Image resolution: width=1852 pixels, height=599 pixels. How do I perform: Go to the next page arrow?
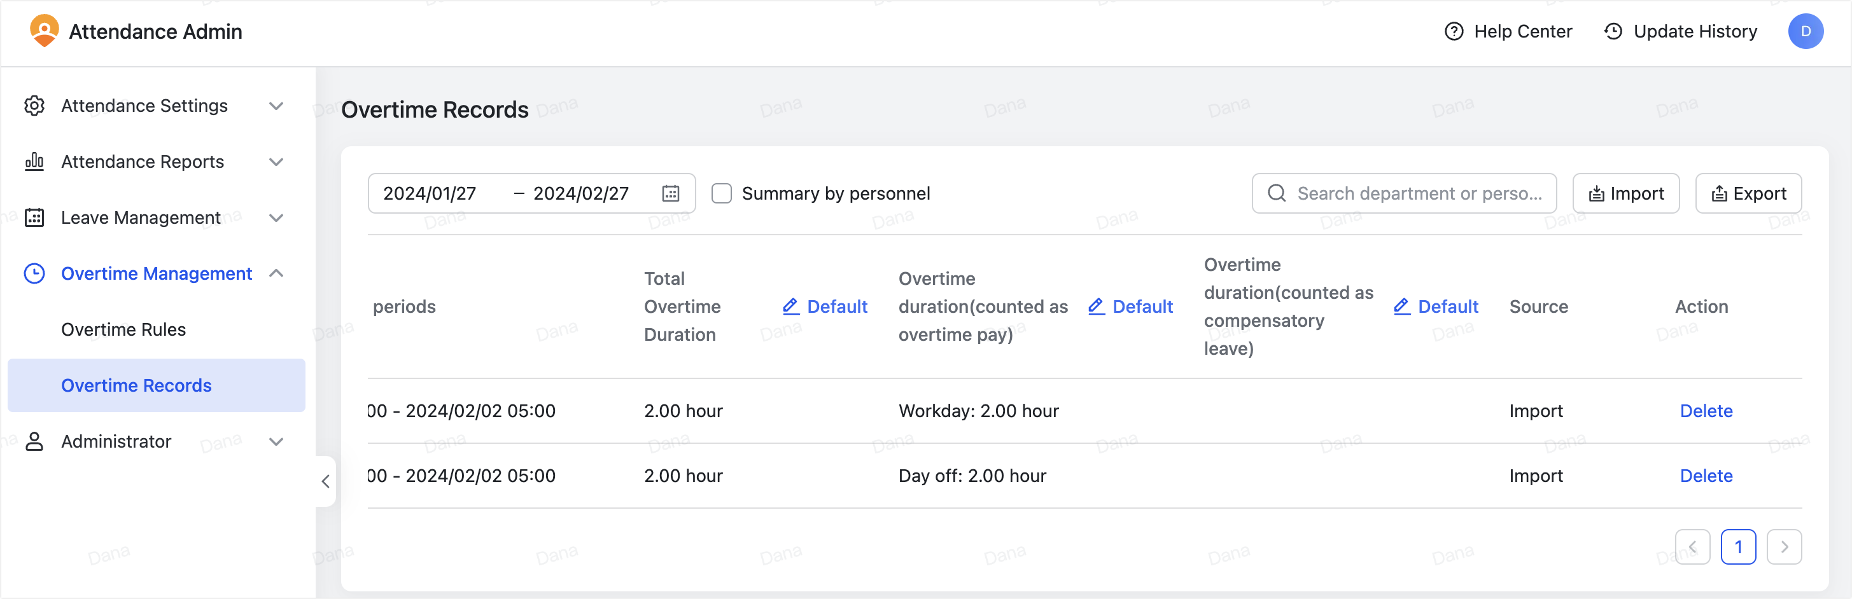click(1783, 547)
